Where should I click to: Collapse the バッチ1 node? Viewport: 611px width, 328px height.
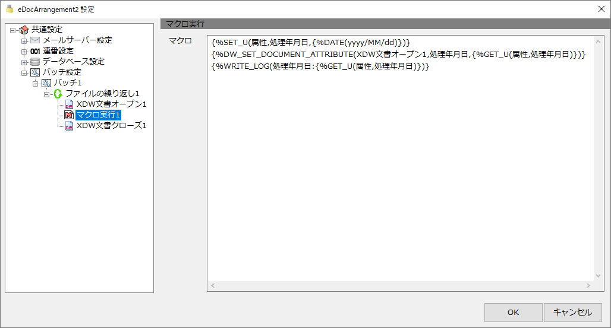36,83
